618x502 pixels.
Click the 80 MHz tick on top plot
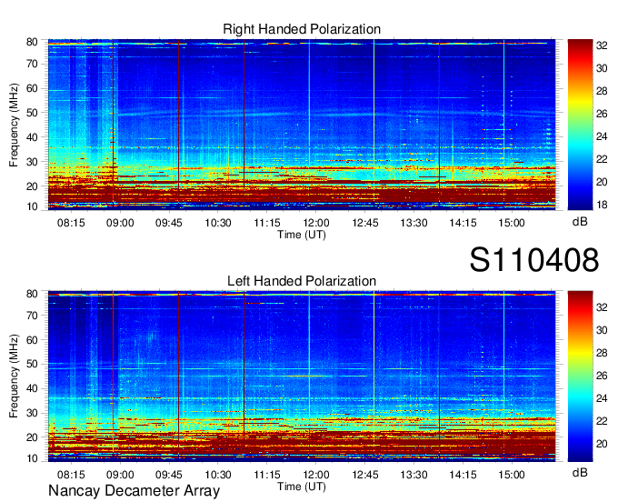[32, 42]
